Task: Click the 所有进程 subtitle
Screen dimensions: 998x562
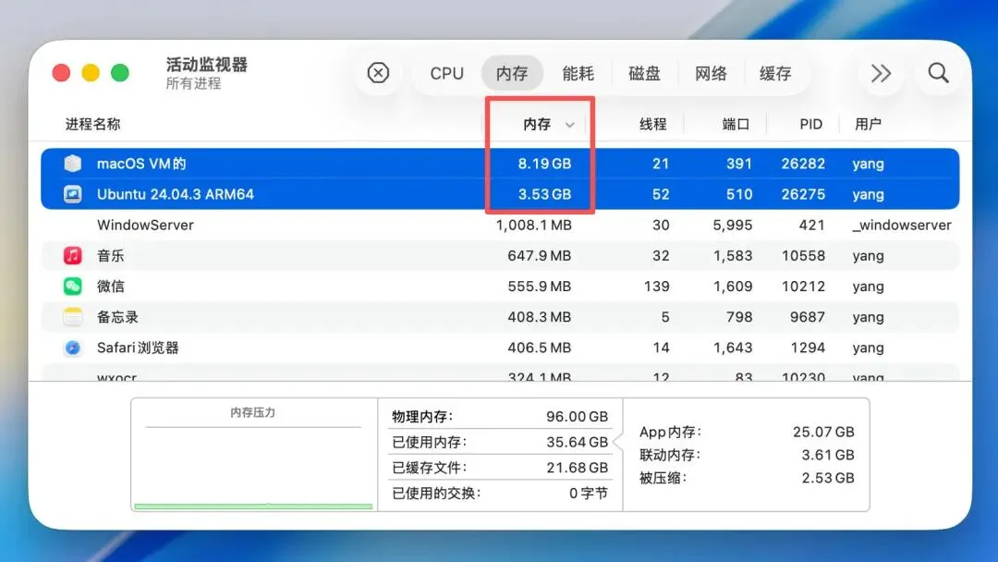Action: pos(193,83)
